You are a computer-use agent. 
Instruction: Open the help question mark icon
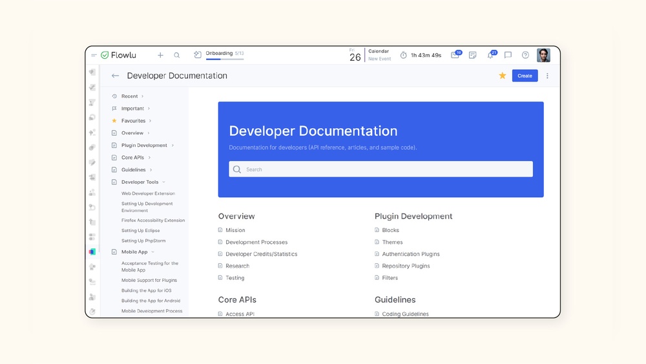coord(525,56)
